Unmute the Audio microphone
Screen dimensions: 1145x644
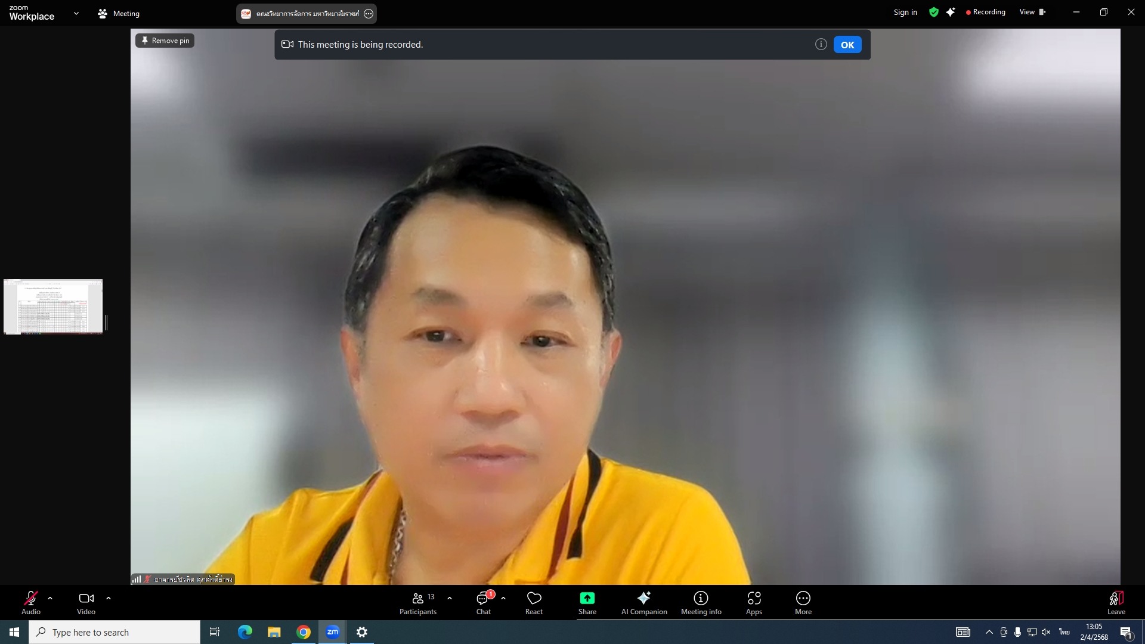coord(31,602)
